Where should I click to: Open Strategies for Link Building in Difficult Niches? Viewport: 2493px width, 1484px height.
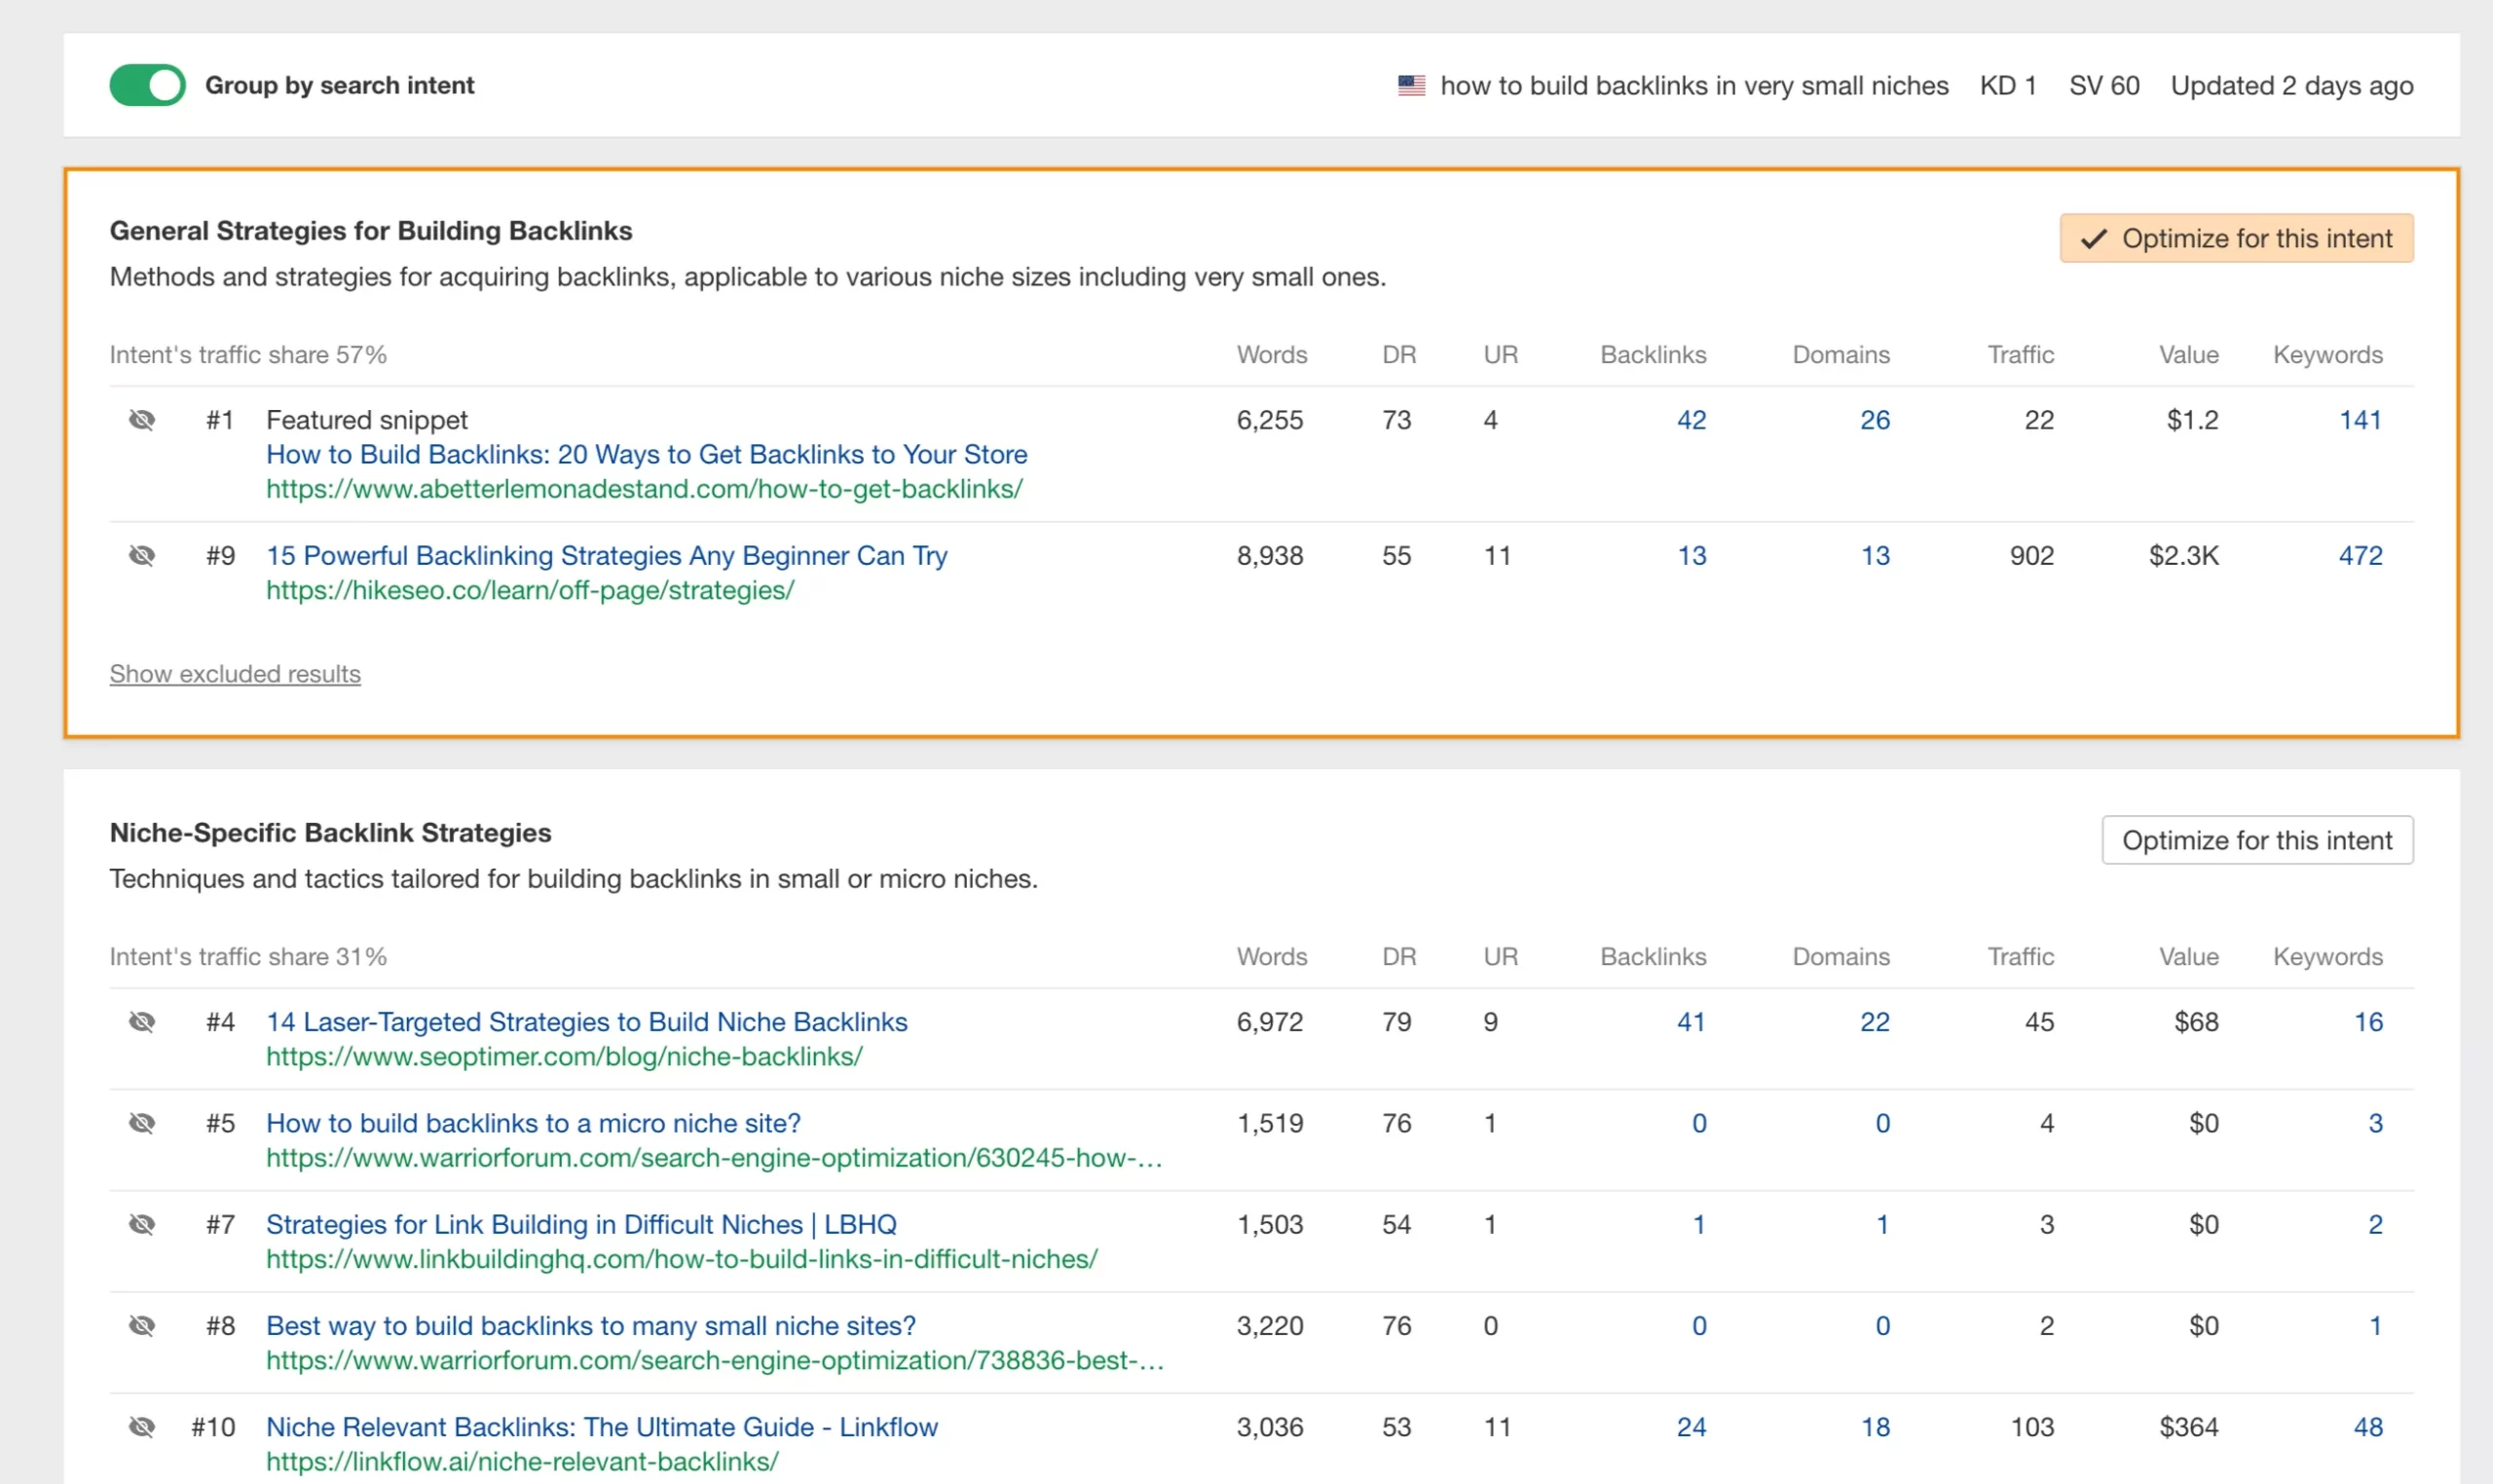pos(581,1224)
